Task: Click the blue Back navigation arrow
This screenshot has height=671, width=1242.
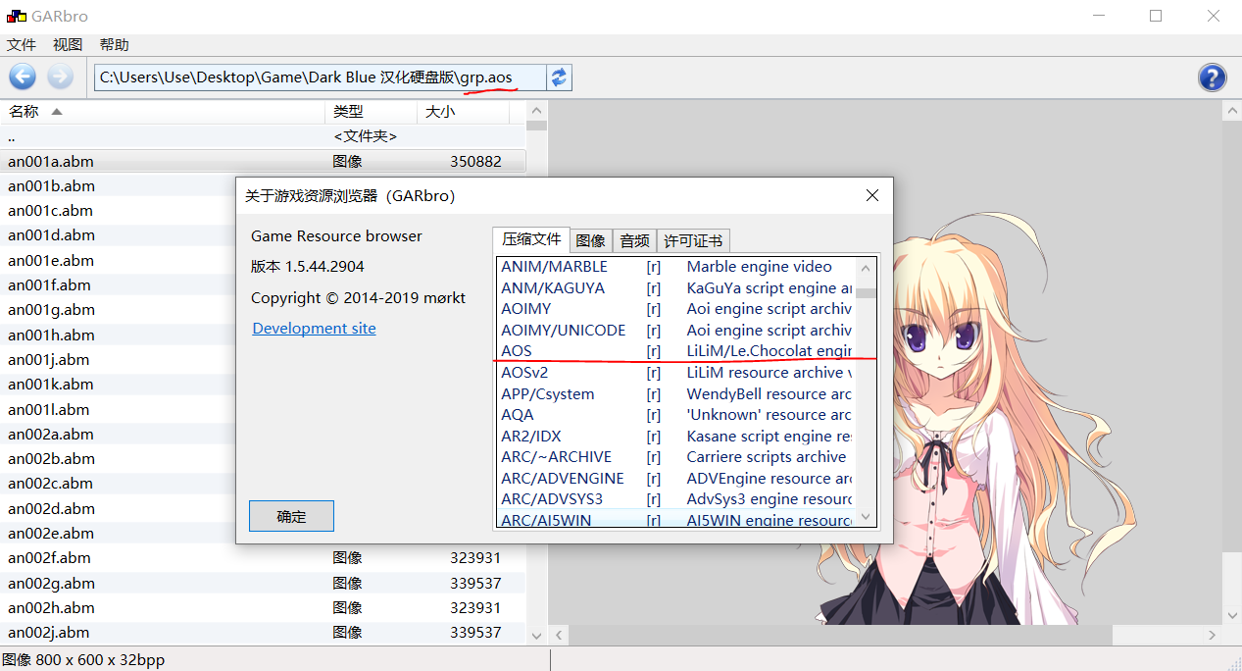Action: pyautogui.click(x=23, y=77)
